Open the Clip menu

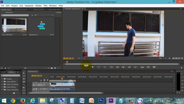pyautogui.click(x=21, y=6)
